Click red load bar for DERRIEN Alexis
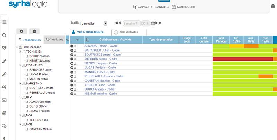This screenshot has height=140, width=277. point(243,59)
